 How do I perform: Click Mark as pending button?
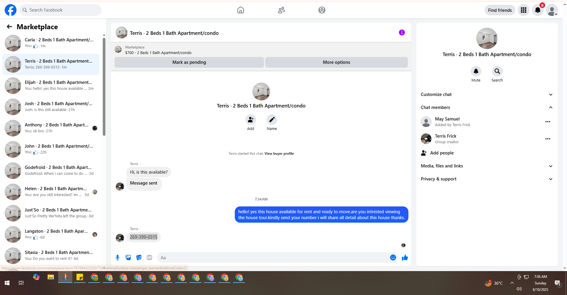pos(189,62)
